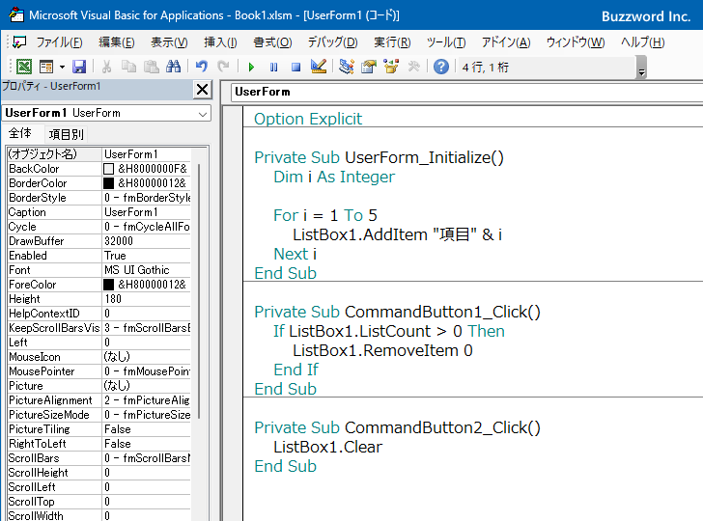Select the Cycle property row

pos(99,227)
